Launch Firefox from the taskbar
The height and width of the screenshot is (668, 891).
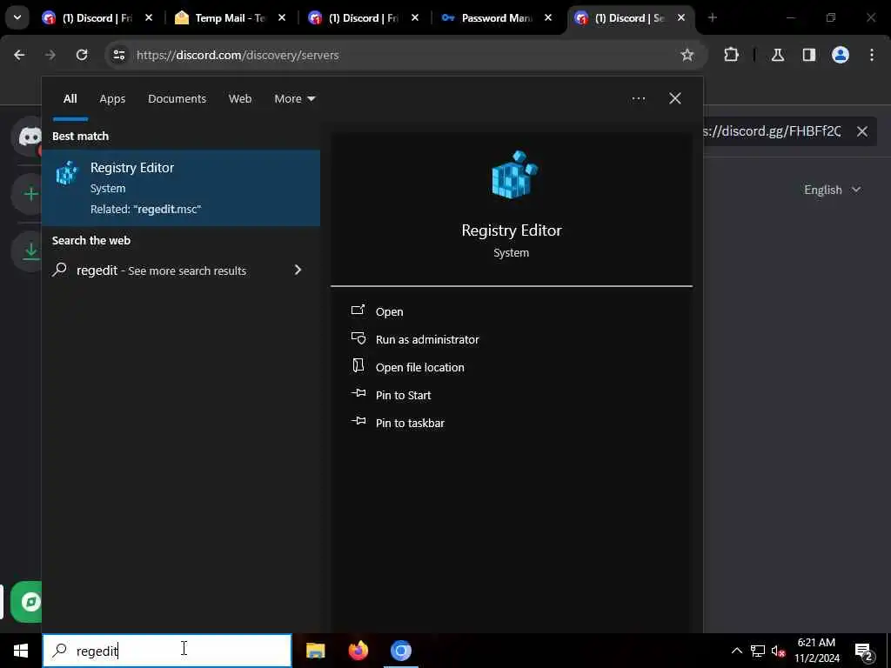pyautogui.click(x=358, y=651)
